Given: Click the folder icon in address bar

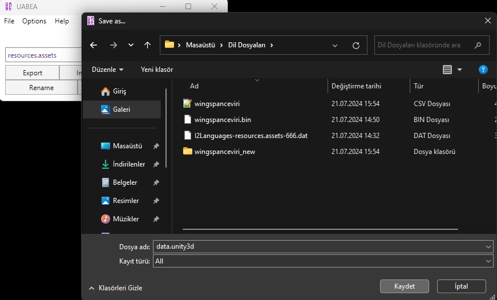Looking at the screenshot, I should point(169,44).
